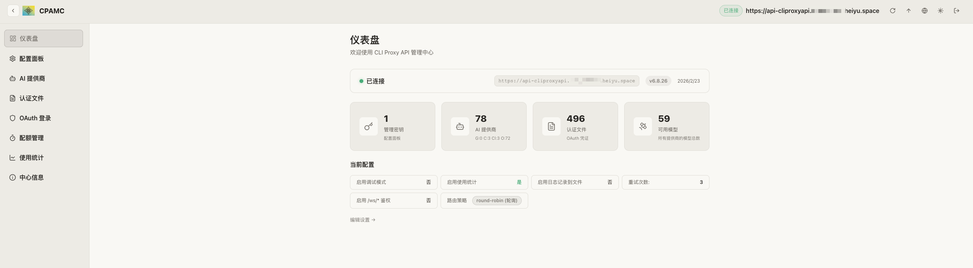Open the 管理密钥 key card
This screenshot has width=973, height=268.
[x=393, y=126]
